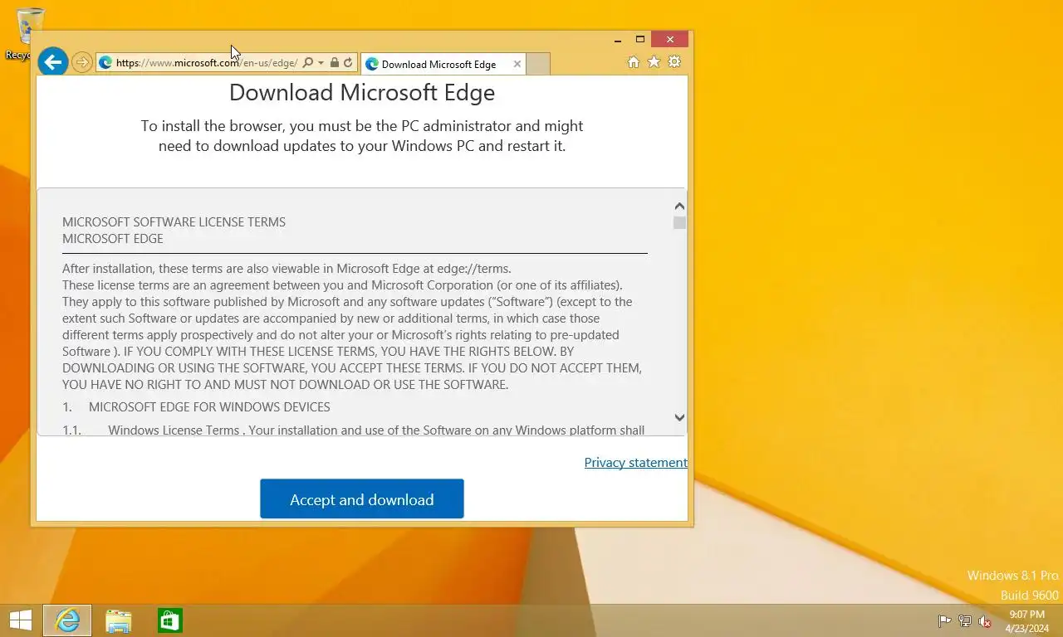Refresh the page with the reload icon

pos(348,63)
